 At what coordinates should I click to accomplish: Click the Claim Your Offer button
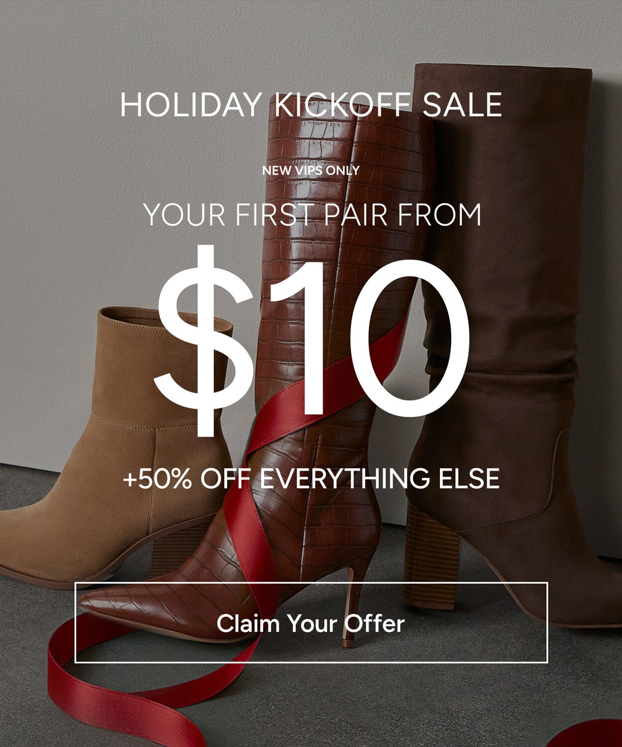pos(311,622)
